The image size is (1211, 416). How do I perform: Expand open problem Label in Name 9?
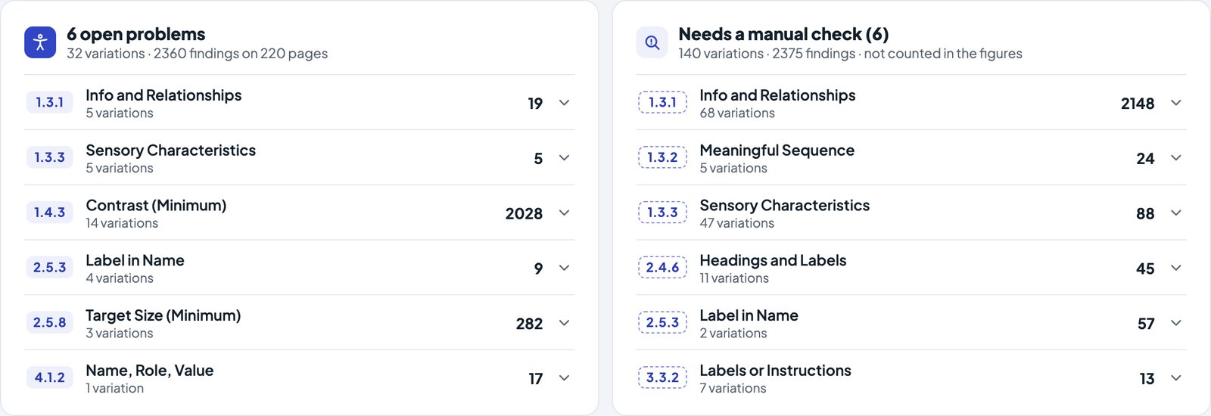[x=564, y=268]
